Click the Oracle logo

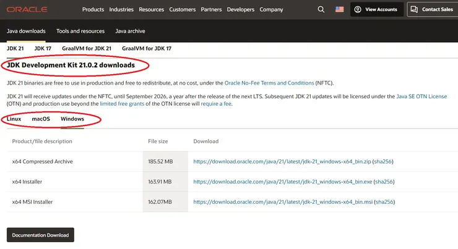pyautogui.click(x=30, y=9)
